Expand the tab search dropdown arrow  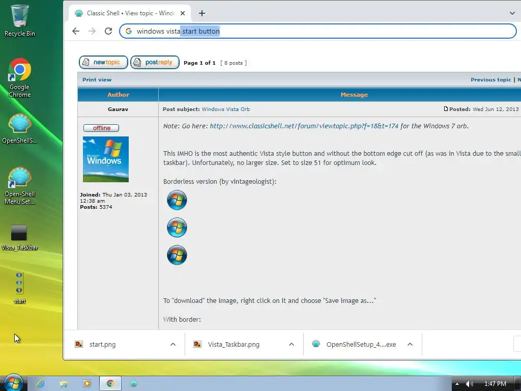point(512,13)
